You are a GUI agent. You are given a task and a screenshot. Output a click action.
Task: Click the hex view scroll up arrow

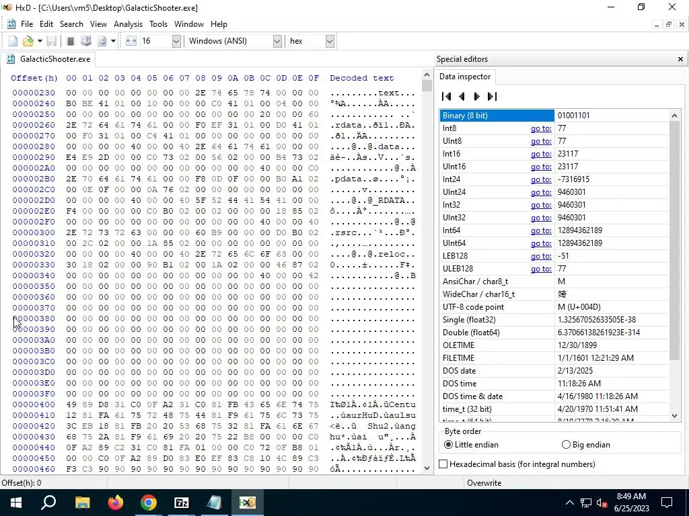point(427,75)
